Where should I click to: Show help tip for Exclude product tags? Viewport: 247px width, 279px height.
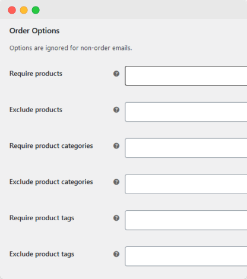coord(116,254)
